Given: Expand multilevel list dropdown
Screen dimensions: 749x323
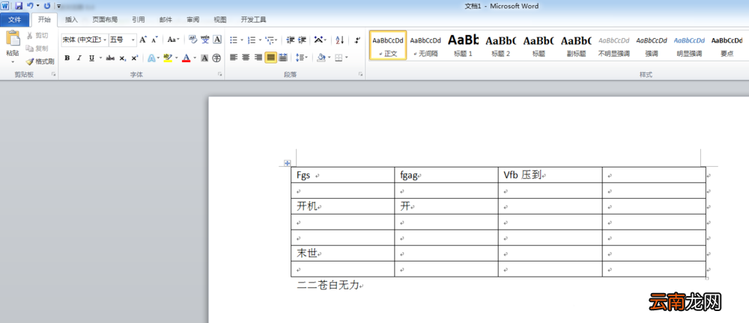Looking at the screenshot, I should point(278,40).
